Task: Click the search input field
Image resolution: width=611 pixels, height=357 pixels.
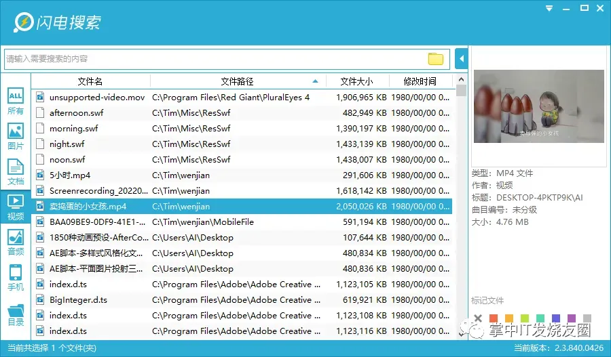Action: pos(217,59)
